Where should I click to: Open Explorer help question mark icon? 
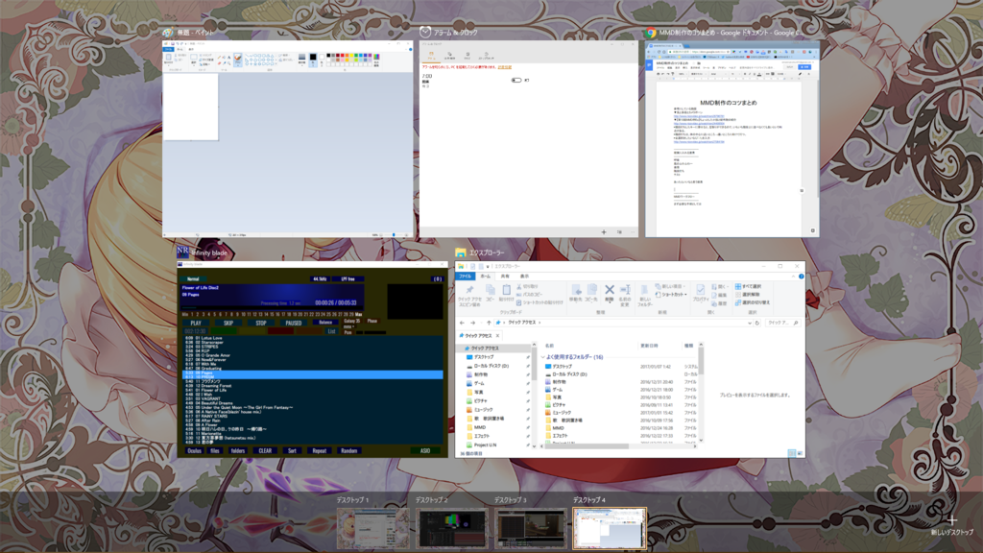click(x=802, y=276)
